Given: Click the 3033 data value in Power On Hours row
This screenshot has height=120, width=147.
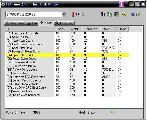Looking at the screenshot, I should 105,51.
